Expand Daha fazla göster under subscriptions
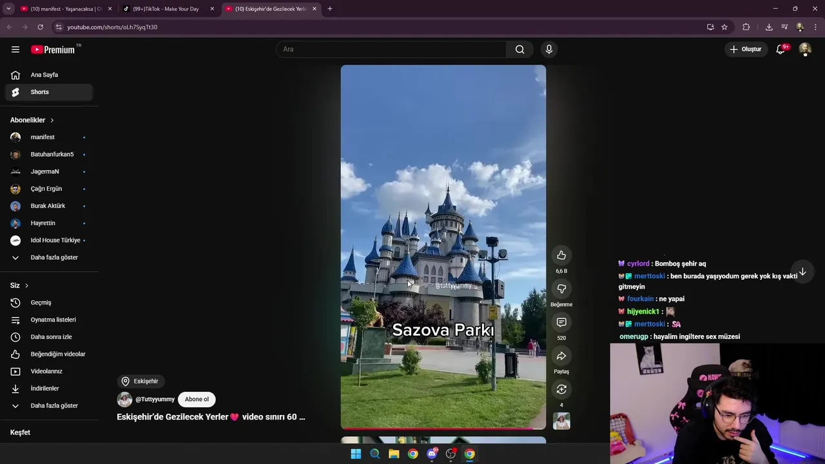825x464 pixels. pos(49,257)
